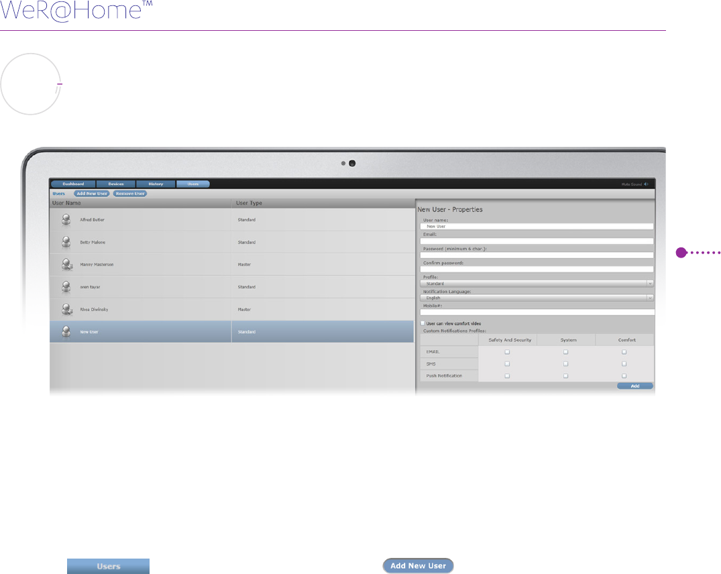
Task: Switch to the Devices tab
Action: 116,184
